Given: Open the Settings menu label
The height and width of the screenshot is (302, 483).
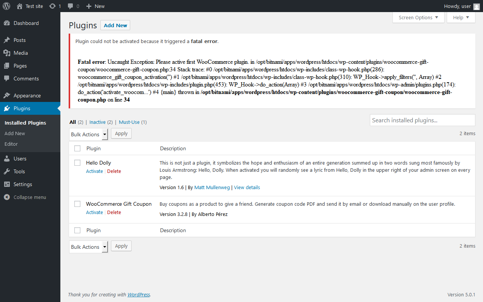Looking at the screenshot, I should [23, 184].
